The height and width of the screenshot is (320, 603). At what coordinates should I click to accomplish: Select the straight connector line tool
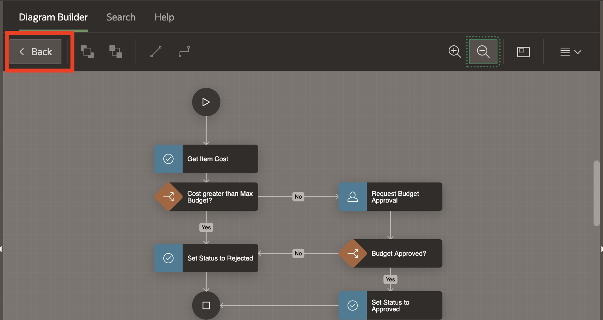[x=156, y=52]
